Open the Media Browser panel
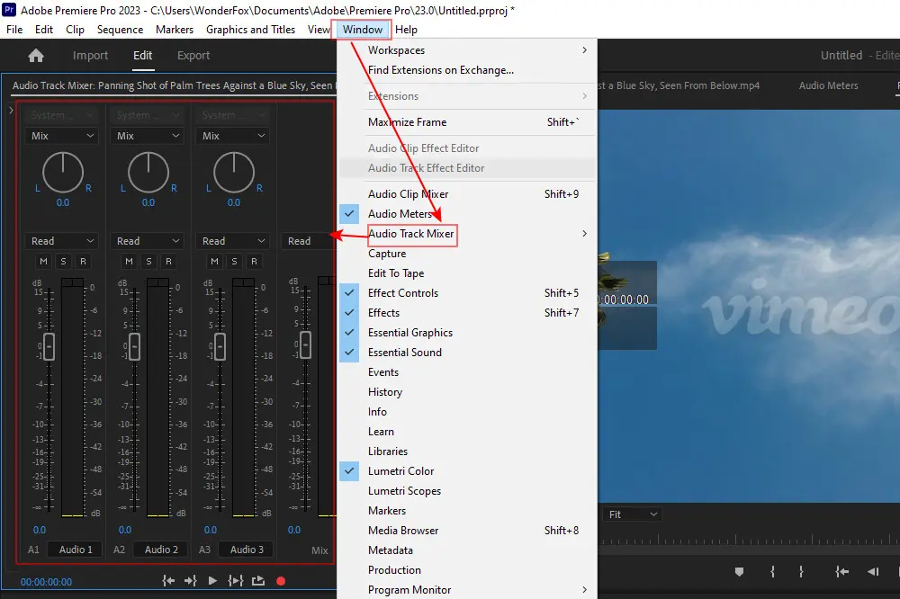Viewport: 900px width, 599px height. [x=467, y=530]
